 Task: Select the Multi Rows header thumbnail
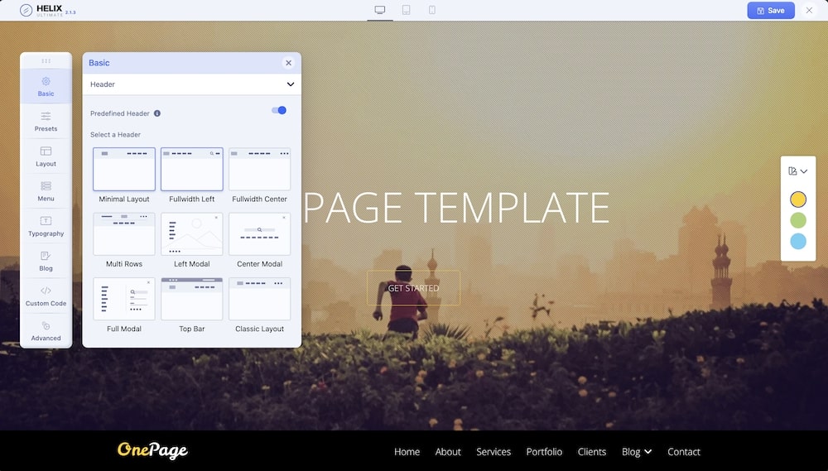124,234
